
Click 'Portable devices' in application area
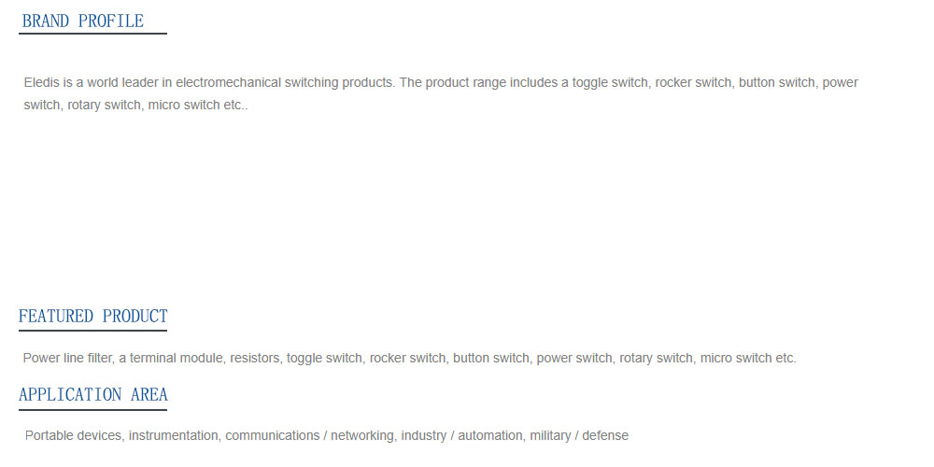[74, 435]
